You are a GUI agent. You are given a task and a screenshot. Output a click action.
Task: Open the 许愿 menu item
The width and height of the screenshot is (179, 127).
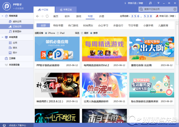click(x=101, y=16)
